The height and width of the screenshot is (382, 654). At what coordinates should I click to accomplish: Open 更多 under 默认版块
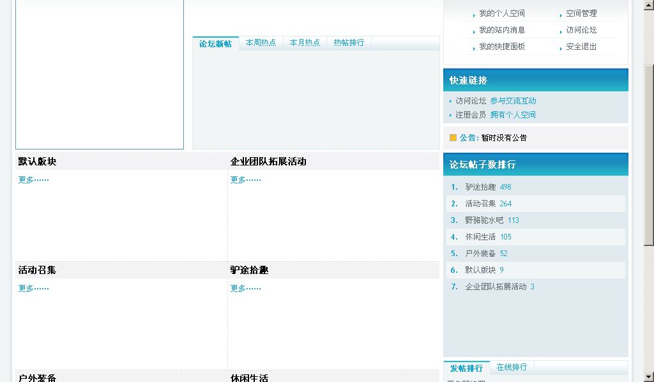pyautogui.click(x=33, y=180)
